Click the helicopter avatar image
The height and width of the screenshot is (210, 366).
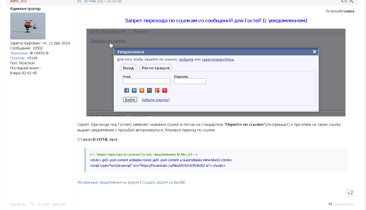pos(28,26)
